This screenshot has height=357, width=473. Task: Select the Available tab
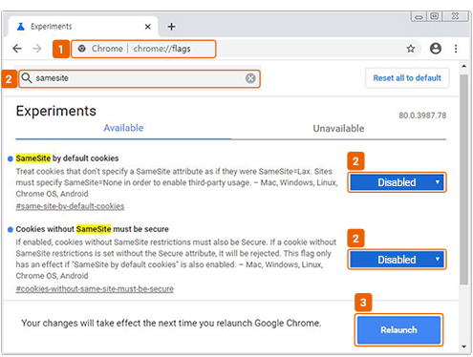pos(123,128)
